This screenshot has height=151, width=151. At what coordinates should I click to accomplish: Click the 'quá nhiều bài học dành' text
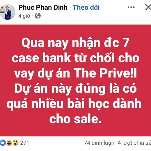[74, 104]
